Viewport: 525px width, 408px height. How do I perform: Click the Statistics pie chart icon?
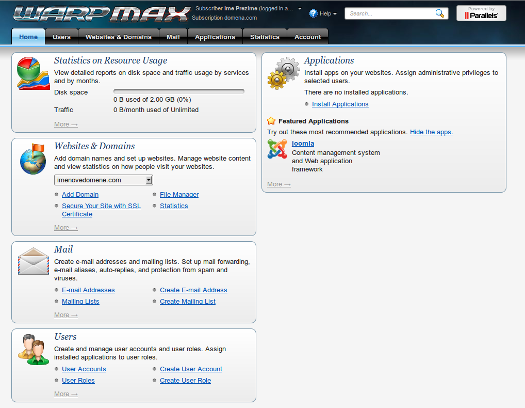(x=33, y=73)
